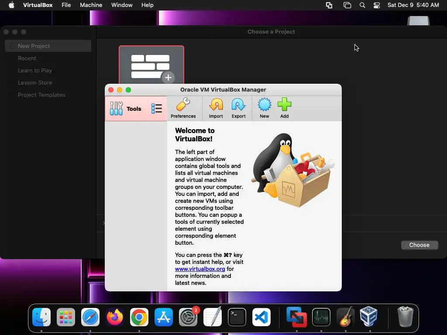This screenshot has height=335, width=447.
Task: Launch Visual Studio Code from the Dock
Action: tap(261, 317)
